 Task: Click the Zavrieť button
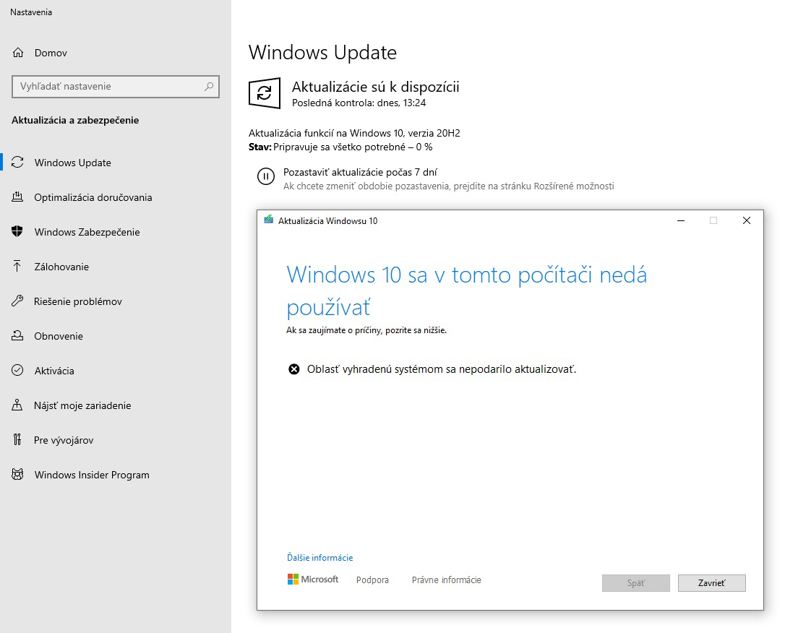coord(711,583)
